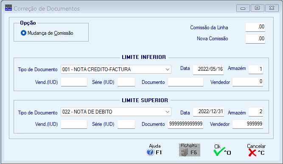This screenshot has height=164, width=283.
Task: Click the lower limit Armazém field
Action: coord(256,69)
